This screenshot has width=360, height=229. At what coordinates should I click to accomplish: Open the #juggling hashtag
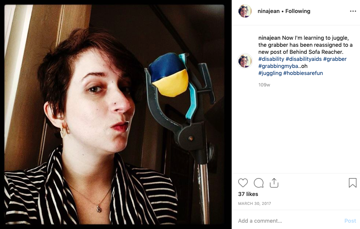click(x=270, y=73)
